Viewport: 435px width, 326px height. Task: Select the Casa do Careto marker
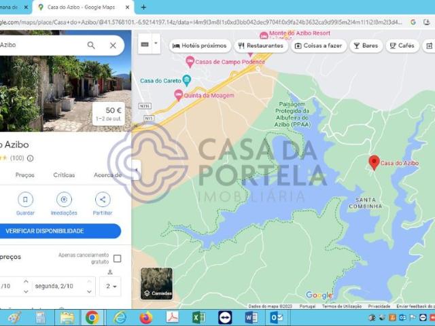tap(187, 80)
